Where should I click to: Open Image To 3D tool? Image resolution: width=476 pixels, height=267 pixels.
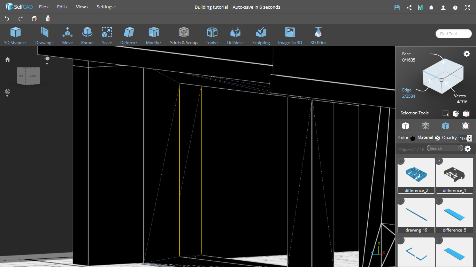(290, 36)
